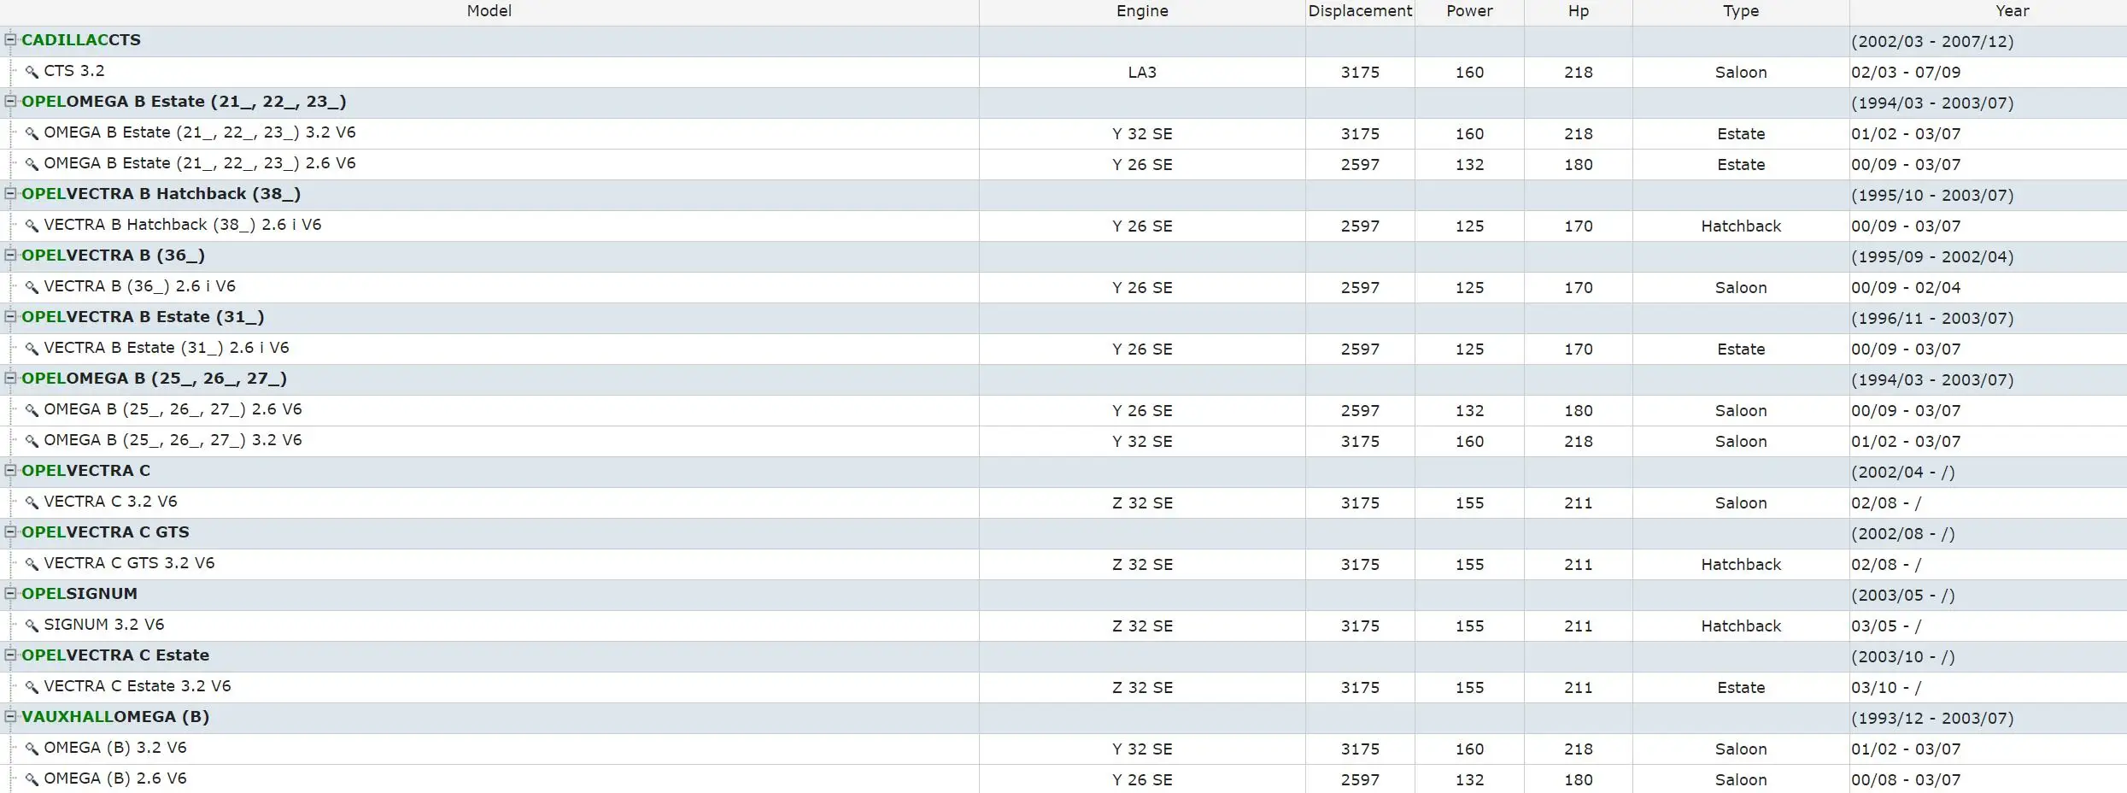Viewport: 2127px width, 793px height.
Task: Select the SIGNUM 3.2 V6 row
Action: coord(1063,626)
